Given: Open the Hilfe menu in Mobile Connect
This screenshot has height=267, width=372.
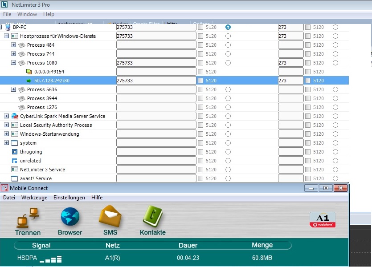Looking at the screenshot, I should pyautogui.click(x=97, y=198).
